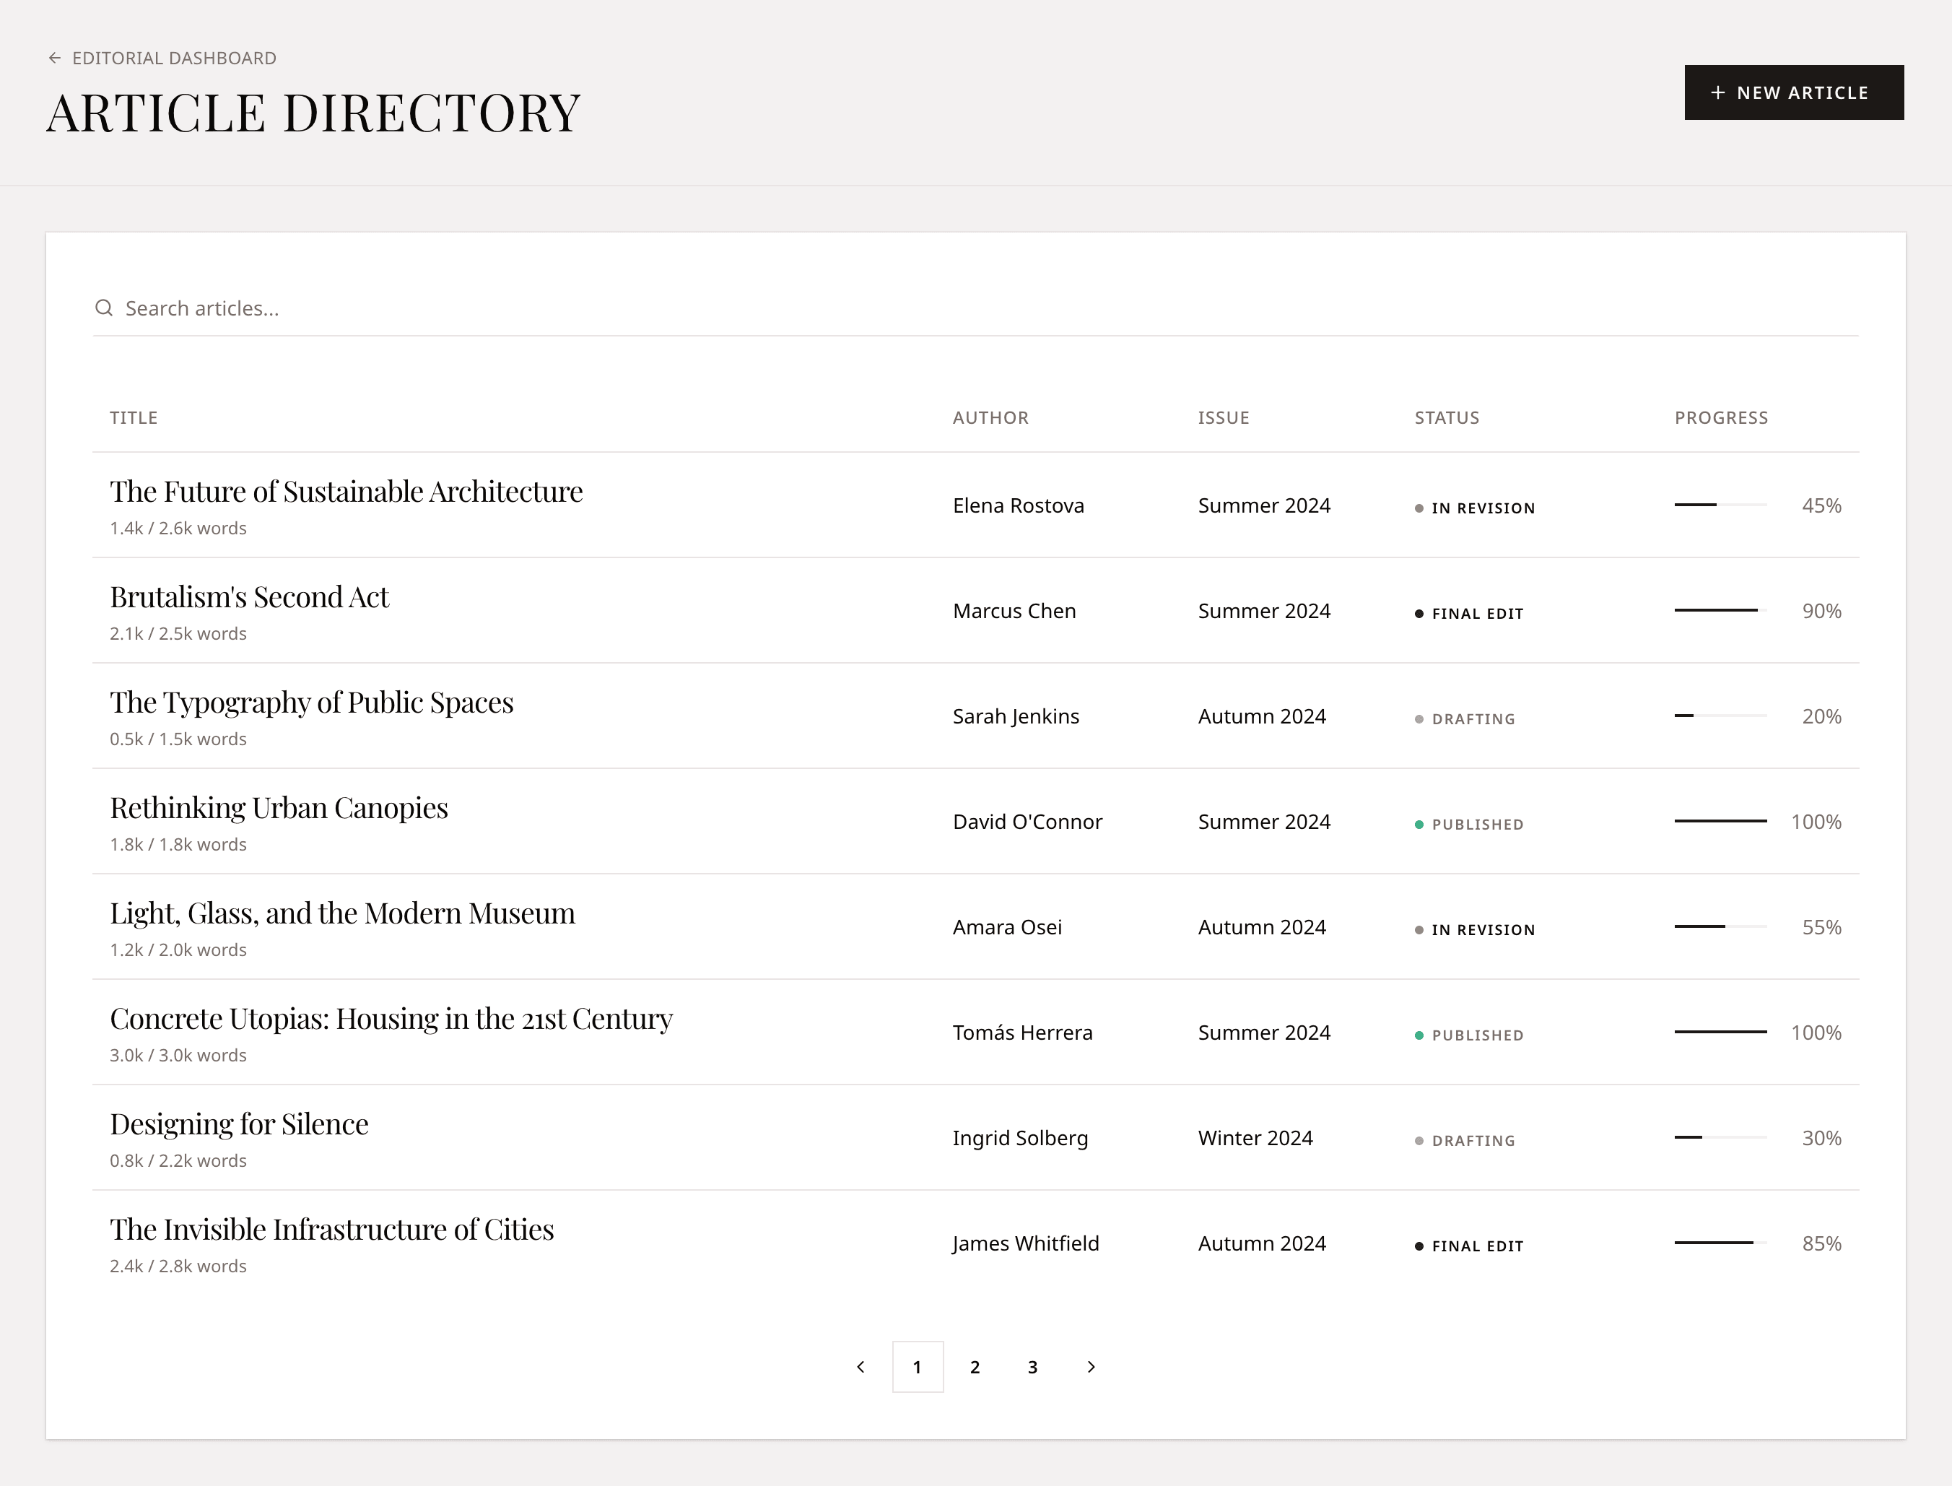The height and width of the screenshot is (1486, 1952).
Task: Open page 2 of articles
Action: (x=975, y=1368)
